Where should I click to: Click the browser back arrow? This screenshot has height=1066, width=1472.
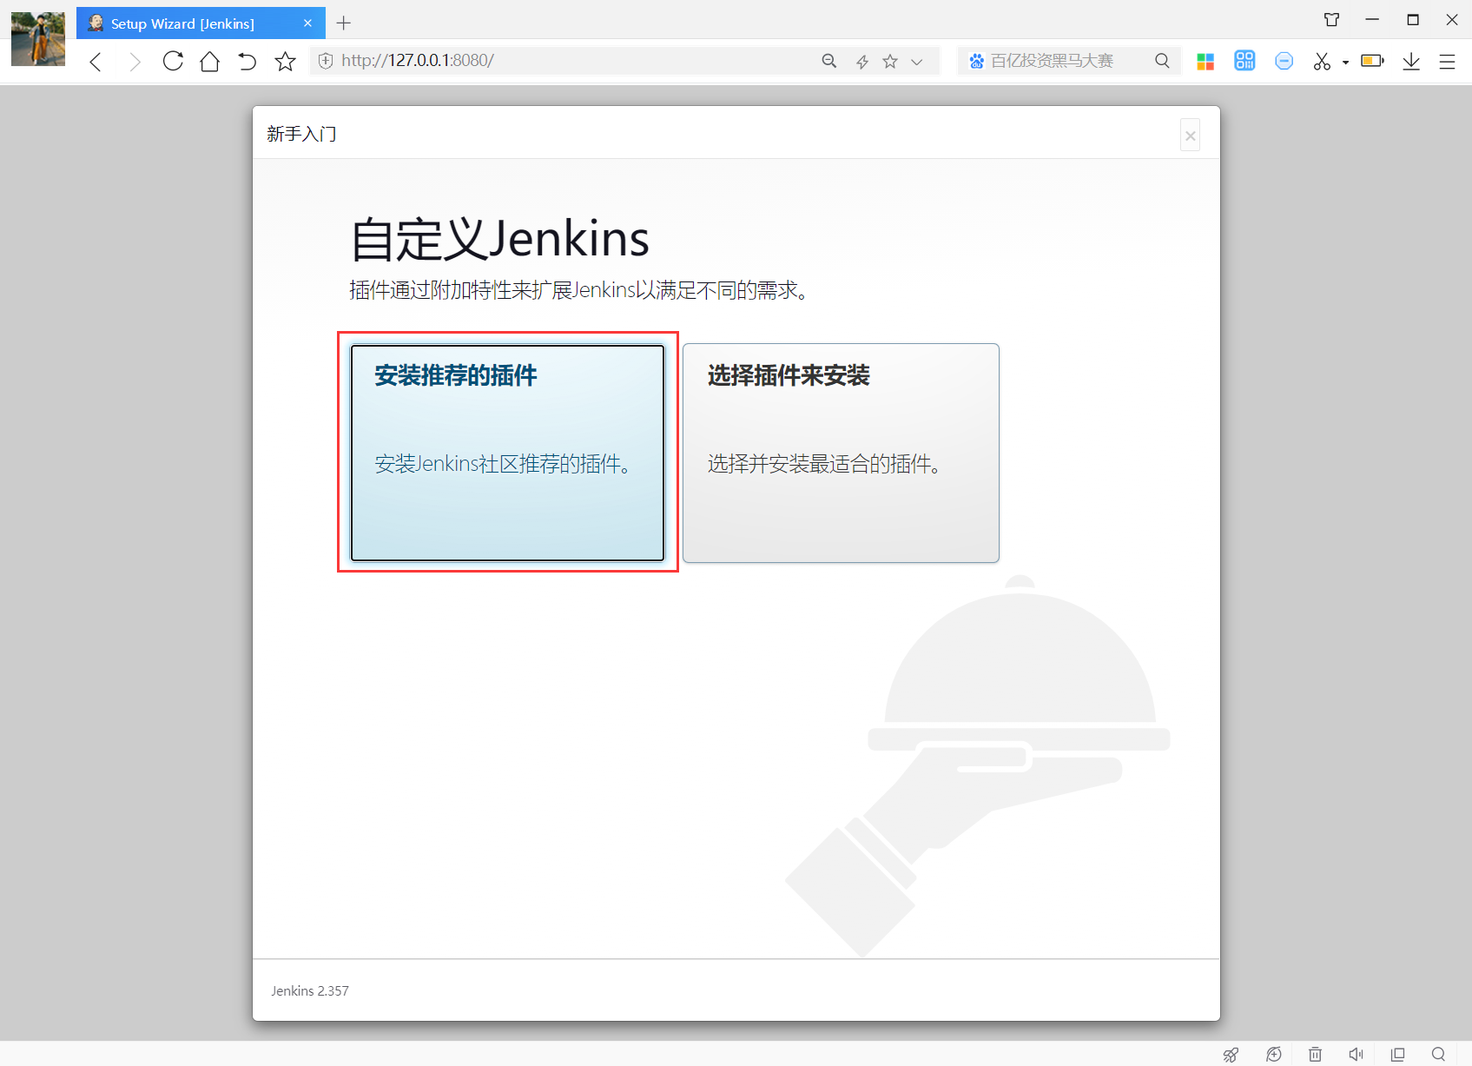click(x=96, y=62)
